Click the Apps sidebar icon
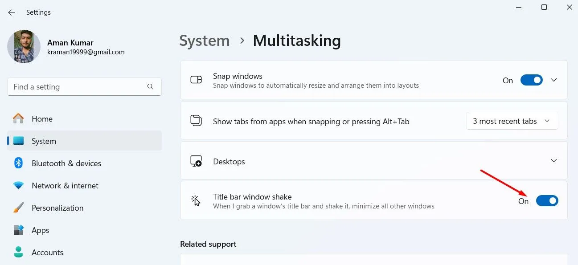 [x=18, y=230]
